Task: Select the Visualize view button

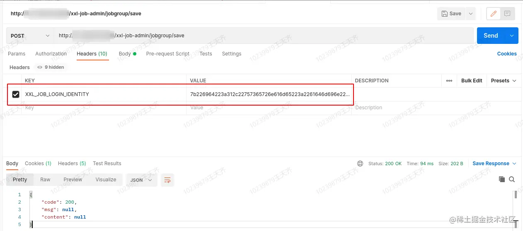Action: 106,180
